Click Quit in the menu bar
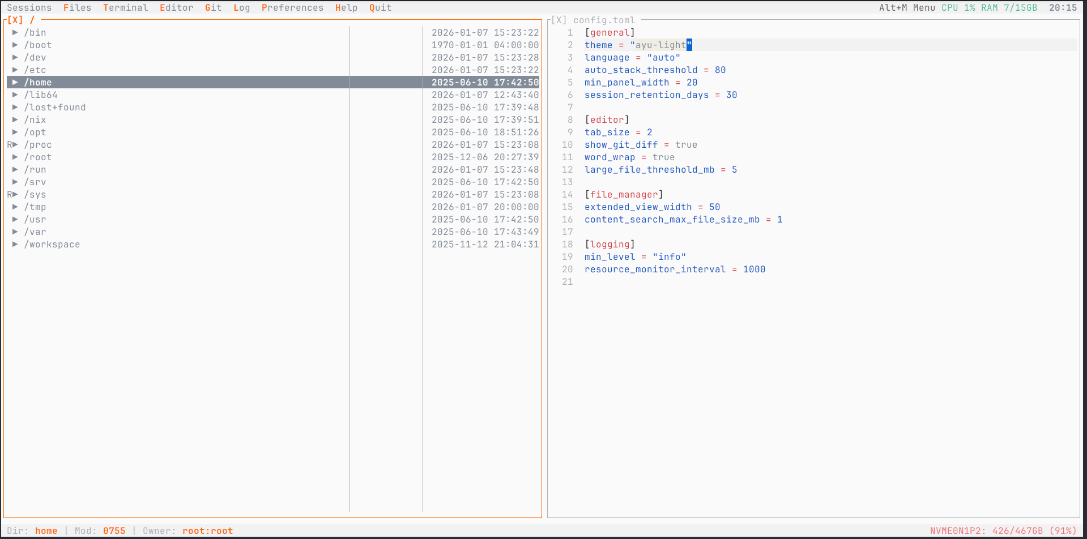The height and width of the screenshot is (539, 1087). [x=380, y=7]
